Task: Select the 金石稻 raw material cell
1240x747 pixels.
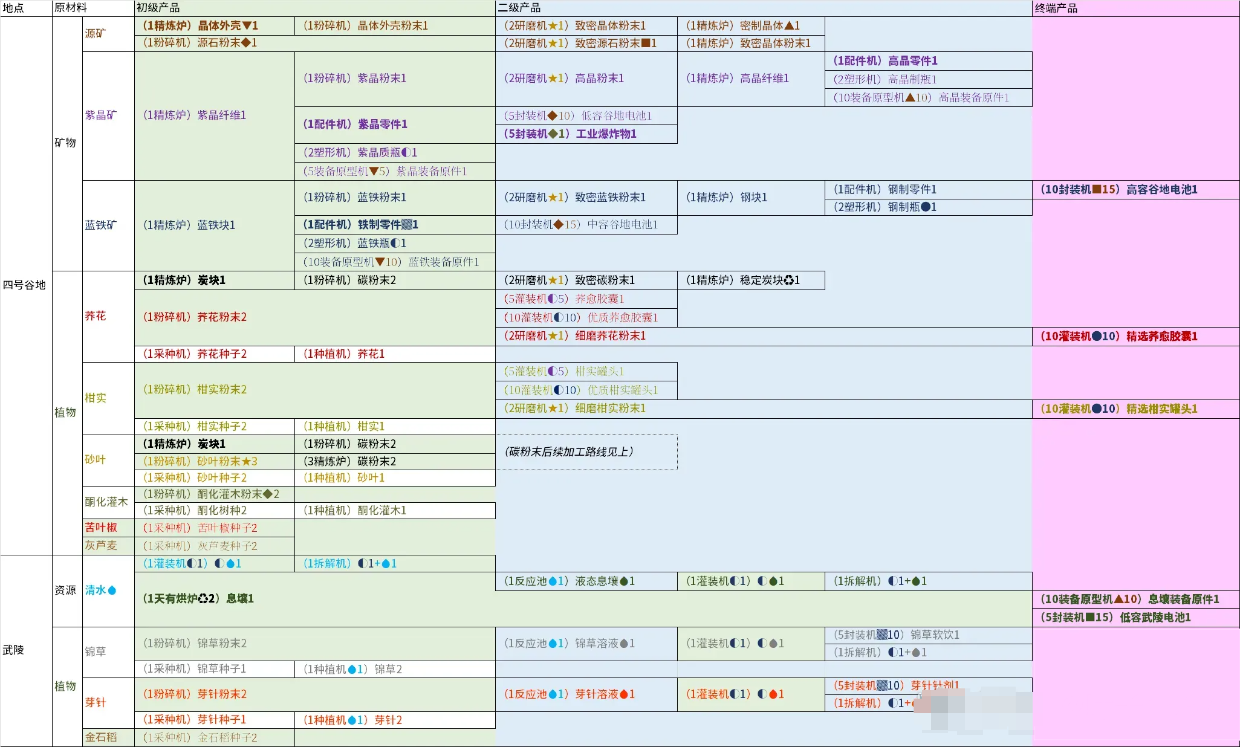Action: (x=108, y=737)
